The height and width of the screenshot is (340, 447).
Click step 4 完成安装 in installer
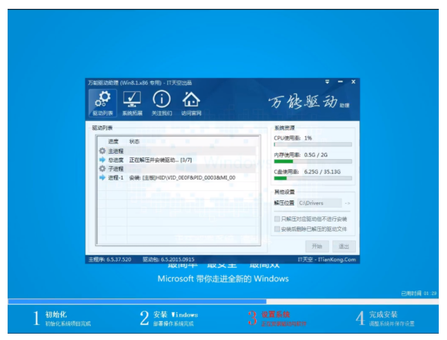click(x=385, y=318)
